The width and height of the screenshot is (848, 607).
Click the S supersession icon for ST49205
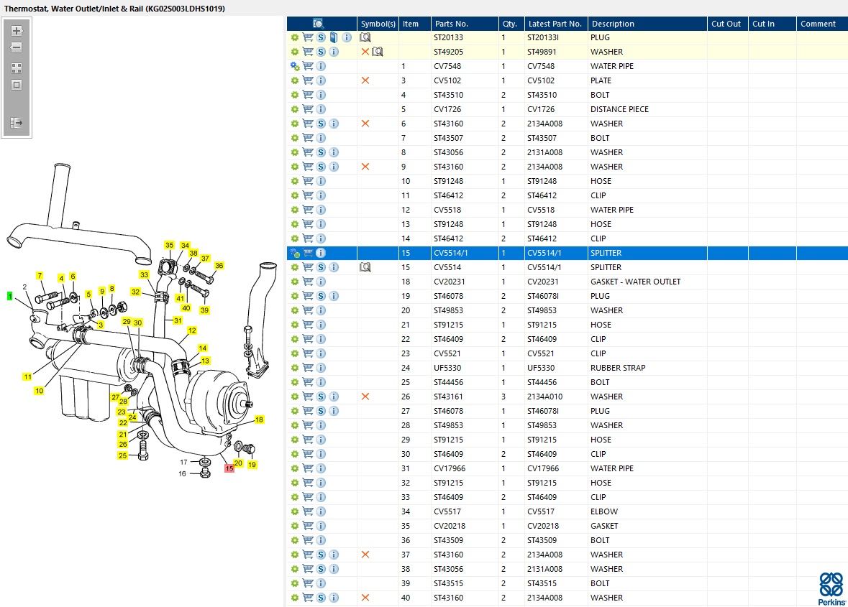point(321,52)
